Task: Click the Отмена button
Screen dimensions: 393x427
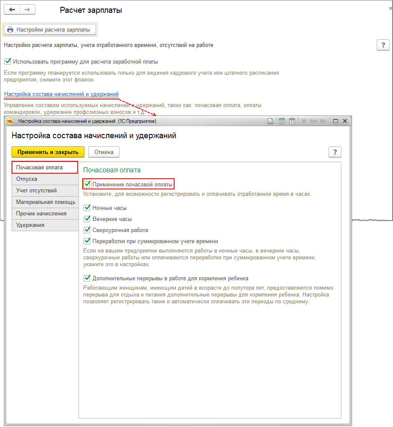Action: click(x=104, y=152)
